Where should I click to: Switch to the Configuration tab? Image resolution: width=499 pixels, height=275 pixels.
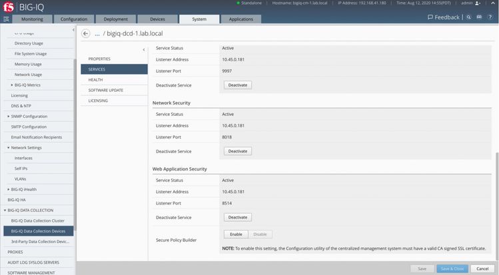[x=74, y=19]
